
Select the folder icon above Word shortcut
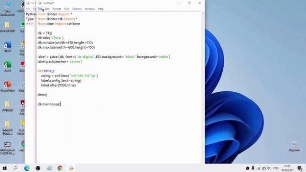point(8,27)
